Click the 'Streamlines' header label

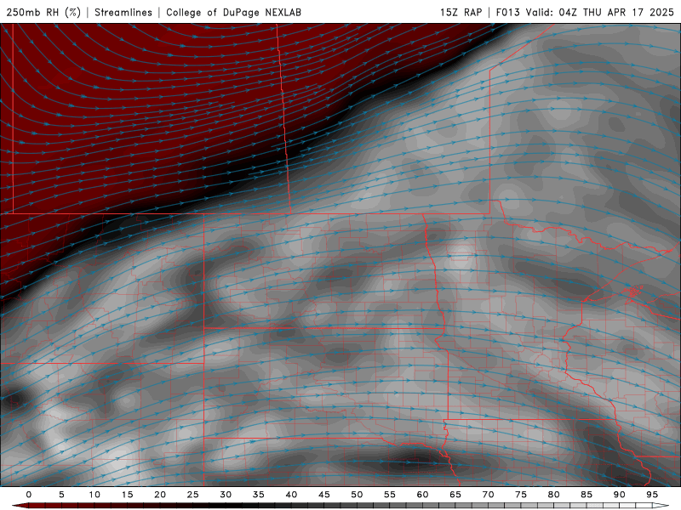tap(123, 12)
